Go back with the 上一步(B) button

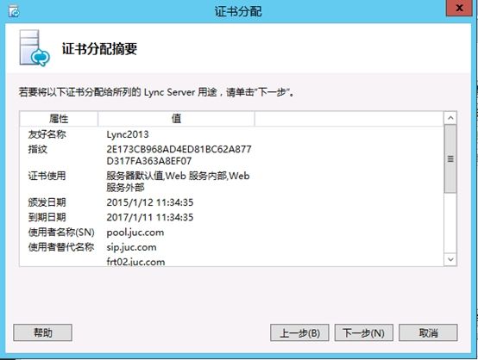(299, 332)
